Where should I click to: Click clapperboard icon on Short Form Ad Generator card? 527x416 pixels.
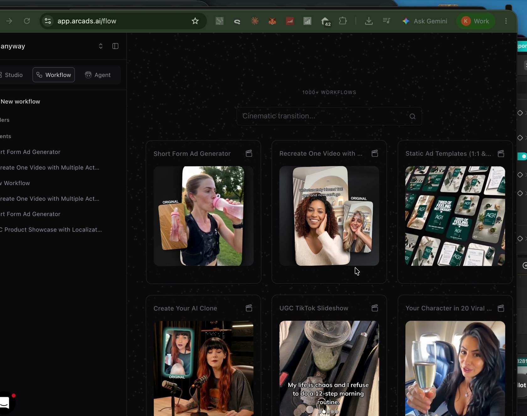249,153
